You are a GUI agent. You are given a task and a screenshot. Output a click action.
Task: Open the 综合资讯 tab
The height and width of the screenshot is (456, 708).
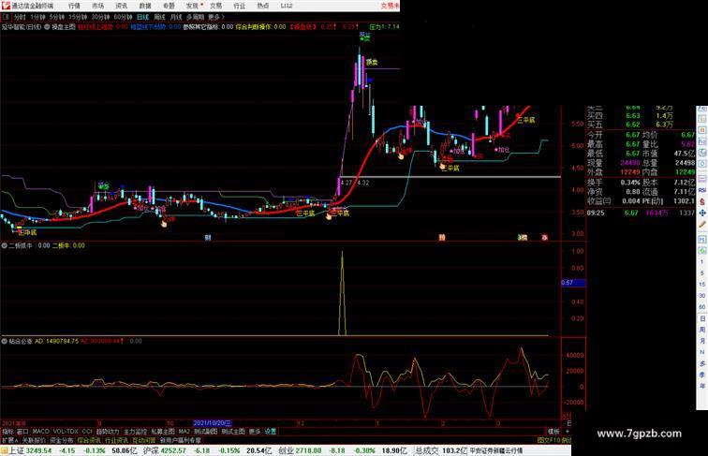(x=89, y=440)
